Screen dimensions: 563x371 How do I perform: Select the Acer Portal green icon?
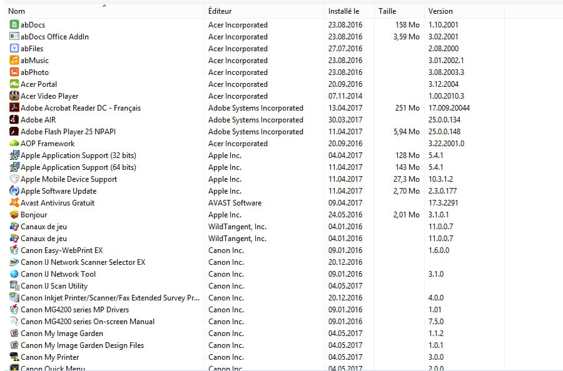pyautogui.click(x=14, y=84)
